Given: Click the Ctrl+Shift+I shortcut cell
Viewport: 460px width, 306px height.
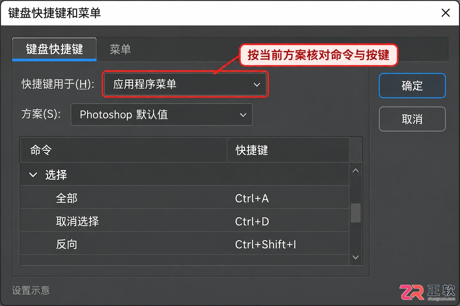Looking at the screenshot, I should point(265,244).
